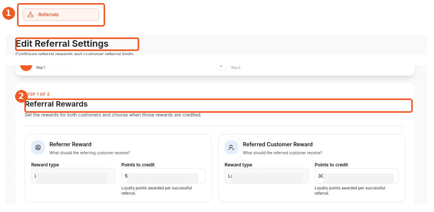The width and height of the screenshot is (434, 212).
Task: Click the Referral Rewards section heading
Action: pos(56,104)
